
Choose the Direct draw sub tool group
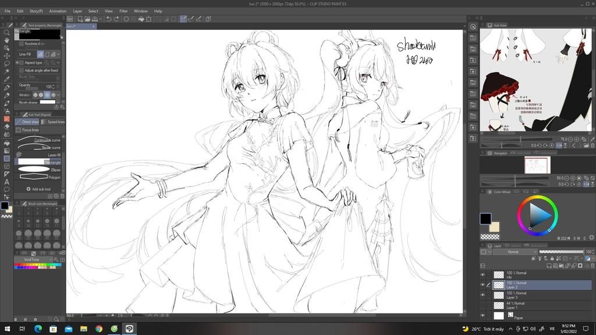point(27,122)
